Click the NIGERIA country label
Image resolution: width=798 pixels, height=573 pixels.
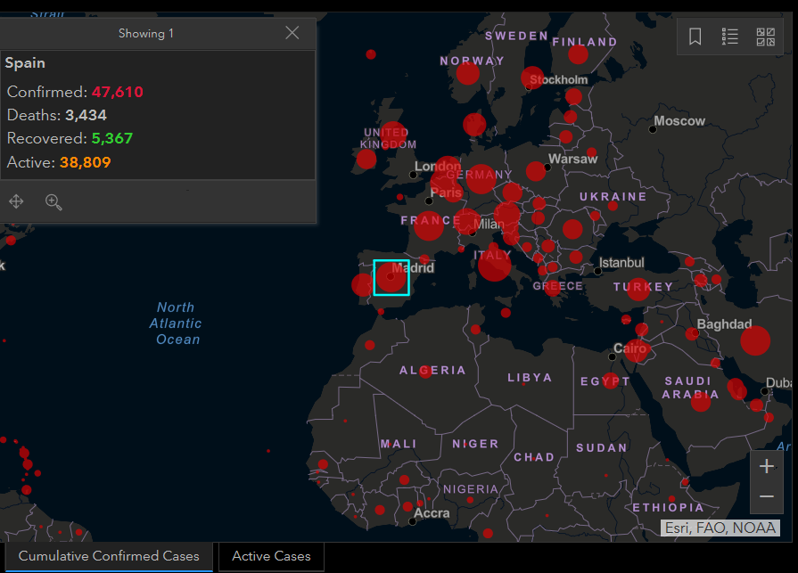[x=471, y=489]
